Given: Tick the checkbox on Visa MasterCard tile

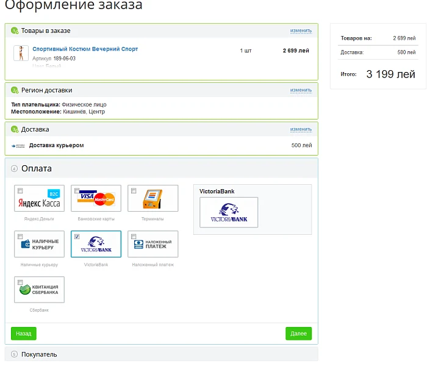Looking at the screenshot, I should click(x=77, y=190).
